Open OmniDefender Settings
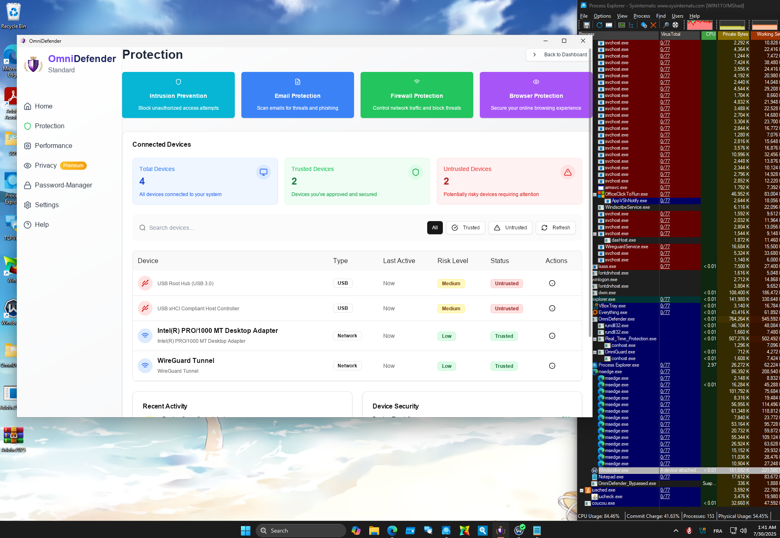 (x=41, y=205)
